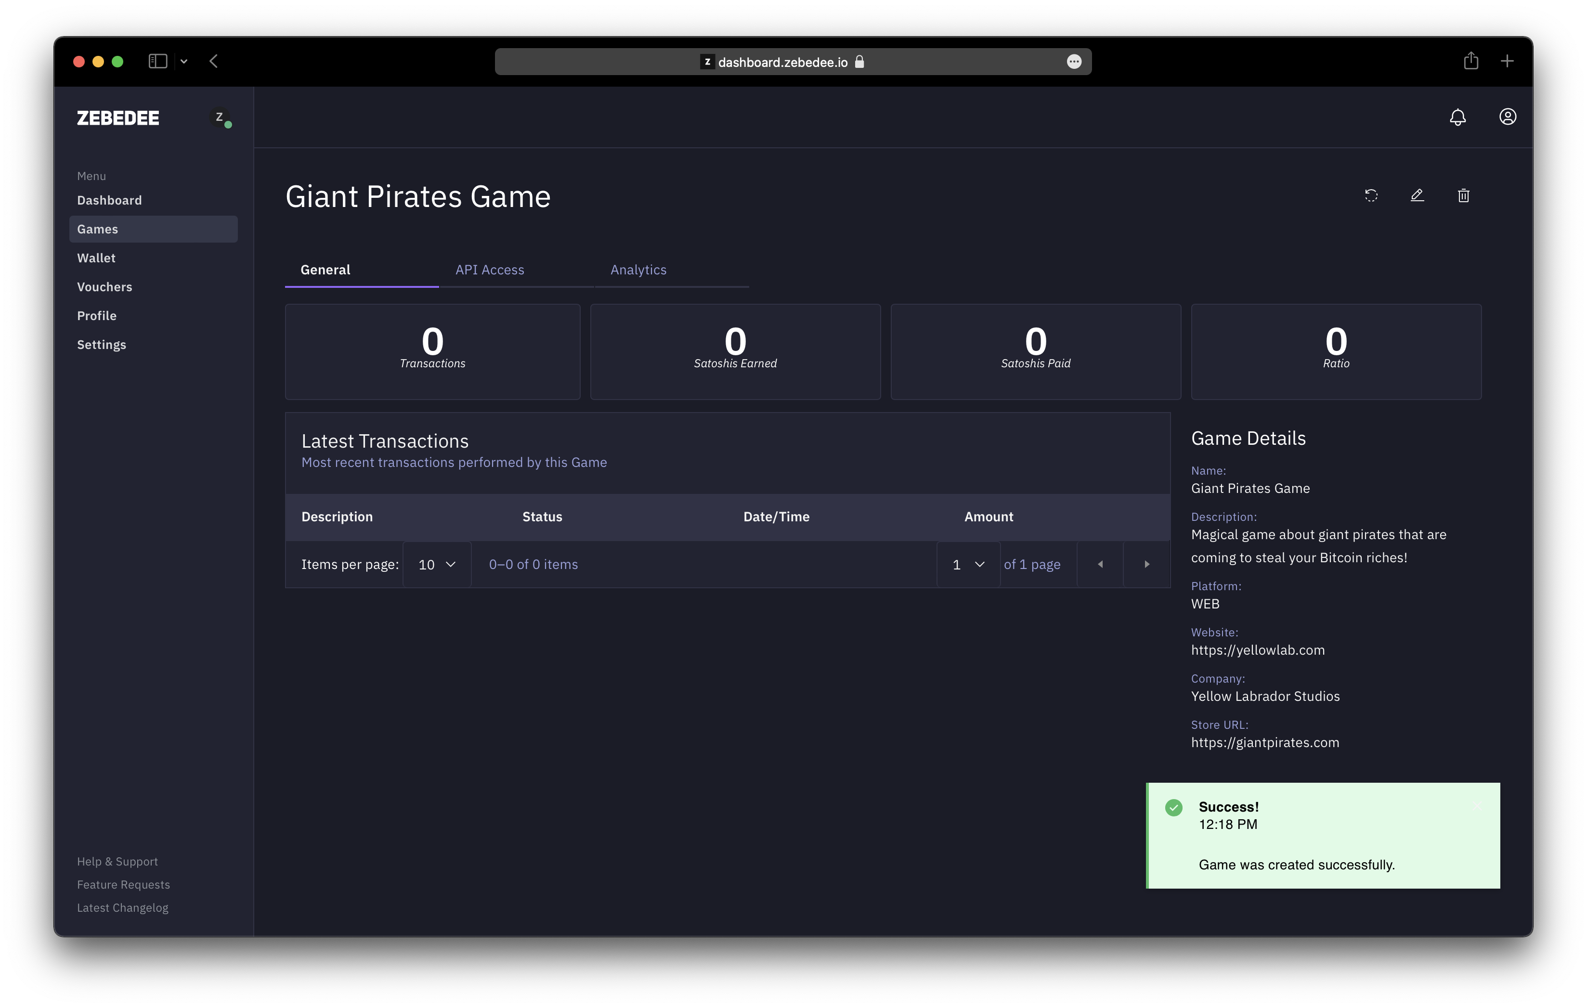This screenshot has height=1008, width=1587.
Task: Open the notifications bell
Action: click(x=1458, y=117)
